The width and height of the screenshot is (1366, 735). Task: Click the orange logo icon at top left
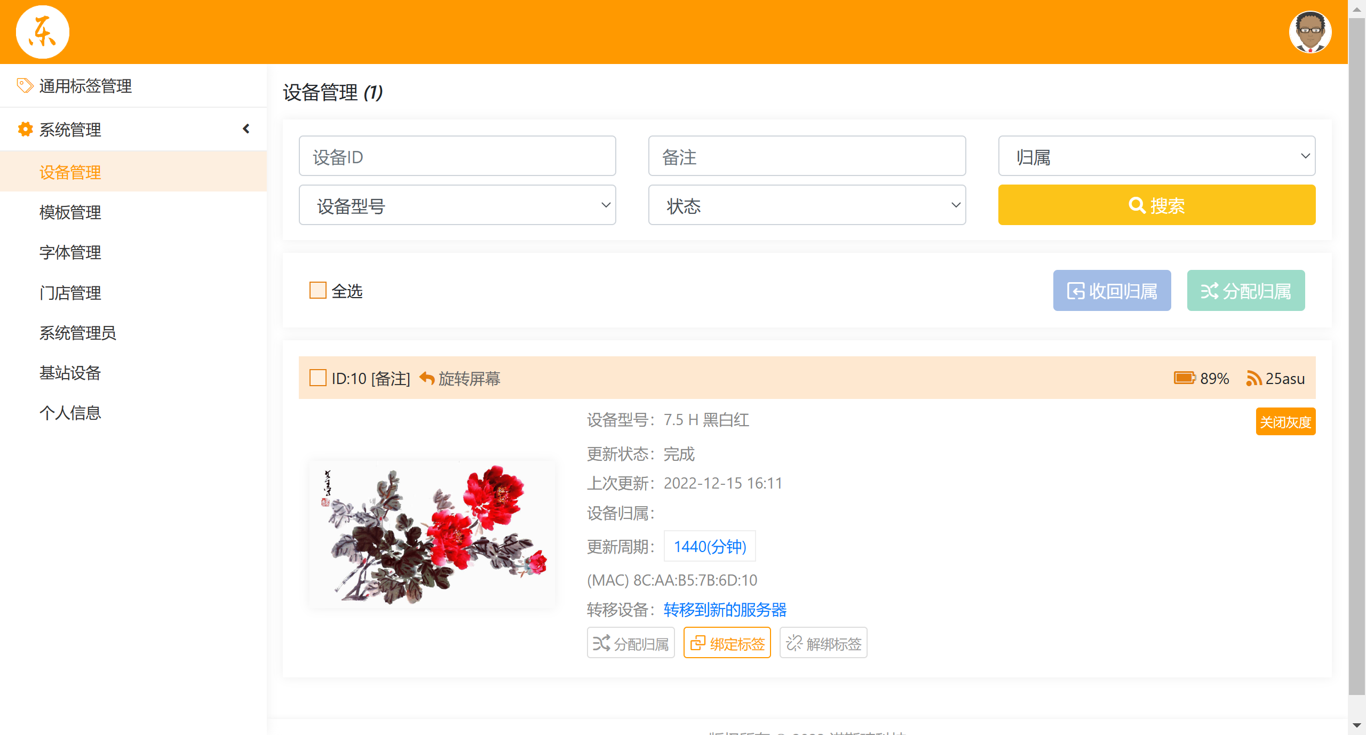43,32
